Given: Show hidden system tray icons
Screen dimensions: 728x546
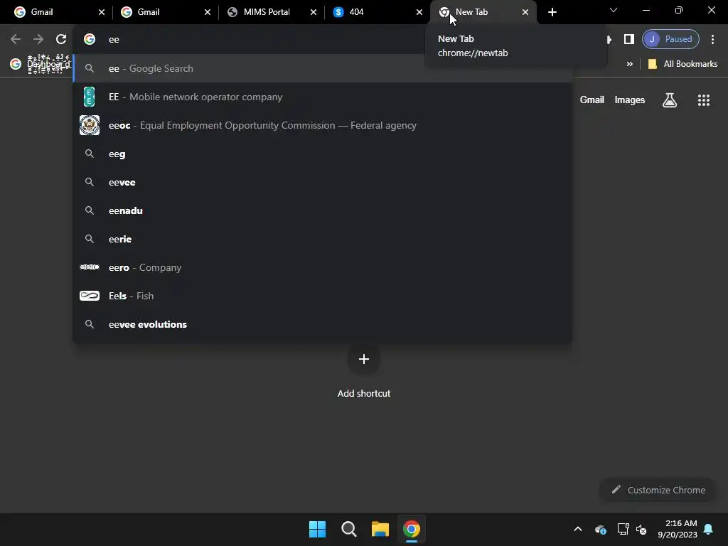Looking at the screenshot, I should (578, 529).
